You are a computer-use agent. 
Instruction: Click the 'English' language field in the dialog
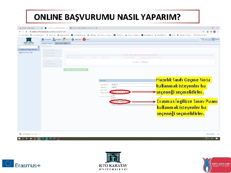133,87
